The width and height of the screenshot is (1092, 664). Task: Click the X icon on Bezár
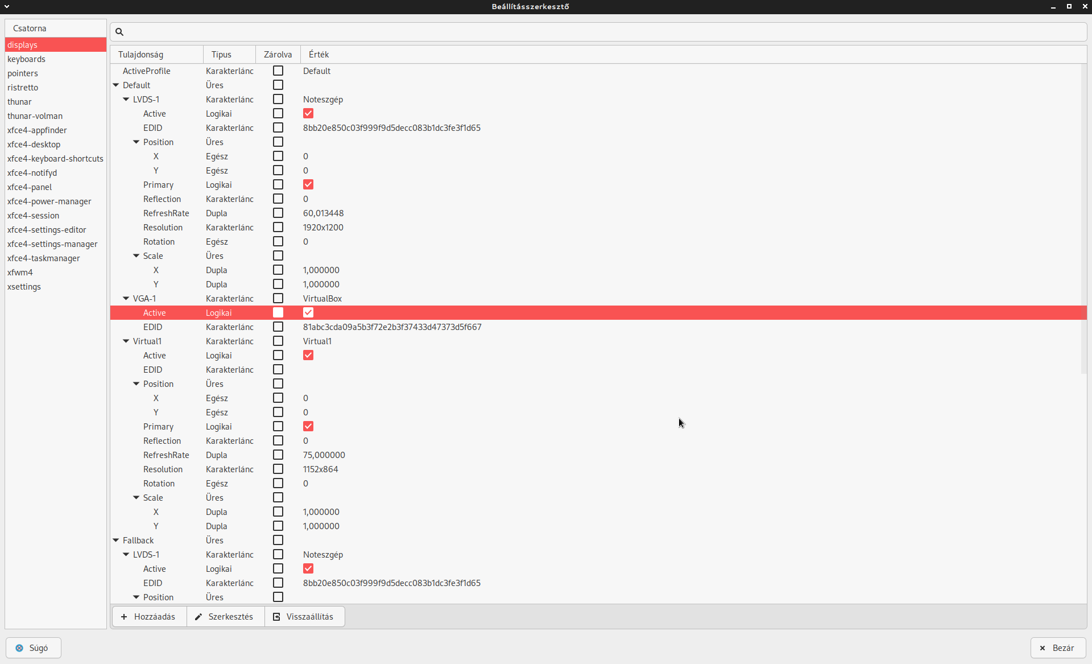pyautogui.click(x=1043, y=648)
